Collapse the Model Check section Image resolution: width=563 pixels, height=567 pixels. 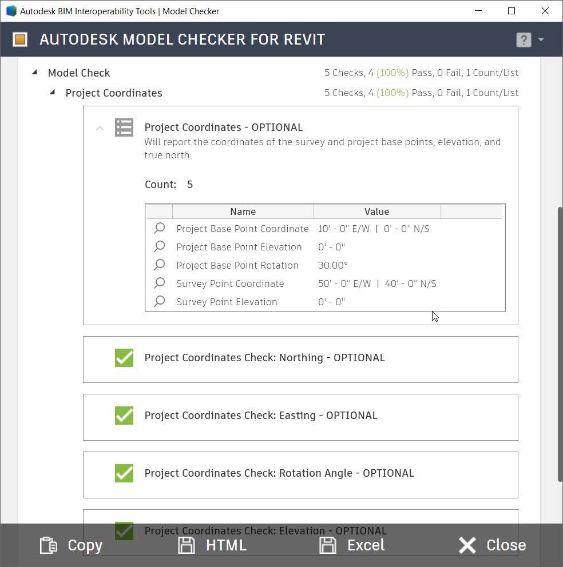(x=34, y=73)
